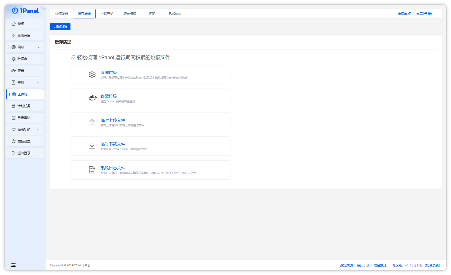Viewport: 451px width, 275px height.
Task: Click the 概览 overview icon in sidebar
Action: point(14,23)
